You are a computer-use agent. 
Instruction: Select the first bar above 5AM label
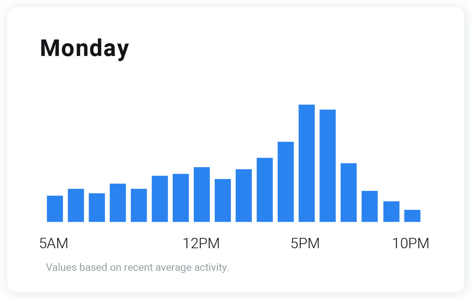pos(55,209)
